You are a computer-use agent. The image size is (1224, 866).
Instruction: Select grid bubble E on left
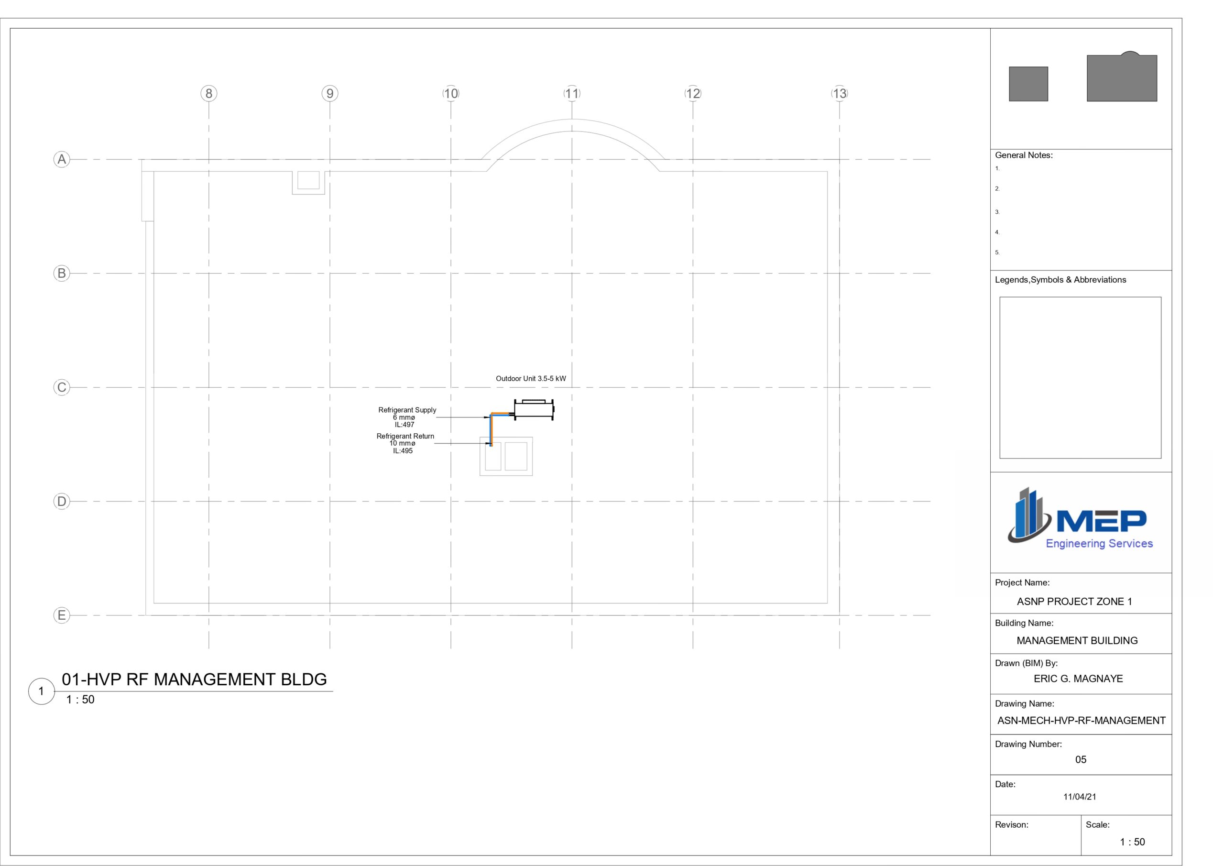tap(62, 615)
